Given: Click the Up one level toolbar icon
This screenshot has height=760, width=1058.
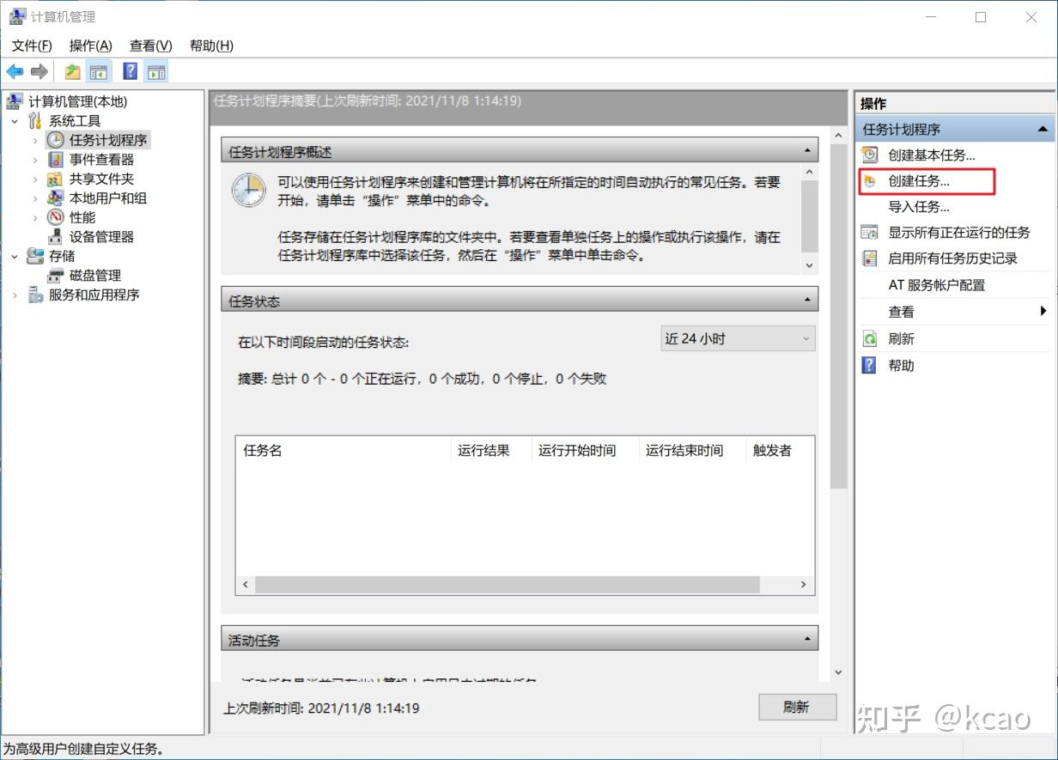Looking at the screenshot, I should (x=73, y=72).
